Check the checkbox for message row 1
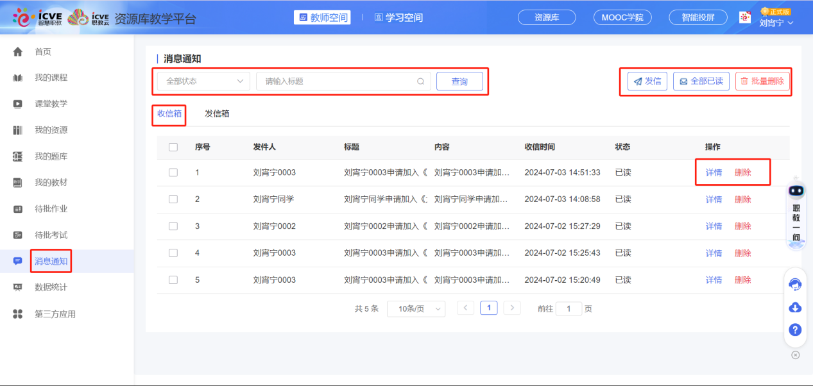Screen dimensions: 813x386 (173, 172)
